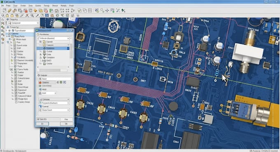Toggle the 'Ecter' checkbox in the property tree
This screenshot has height=152, width=280.
pos(16,84)
